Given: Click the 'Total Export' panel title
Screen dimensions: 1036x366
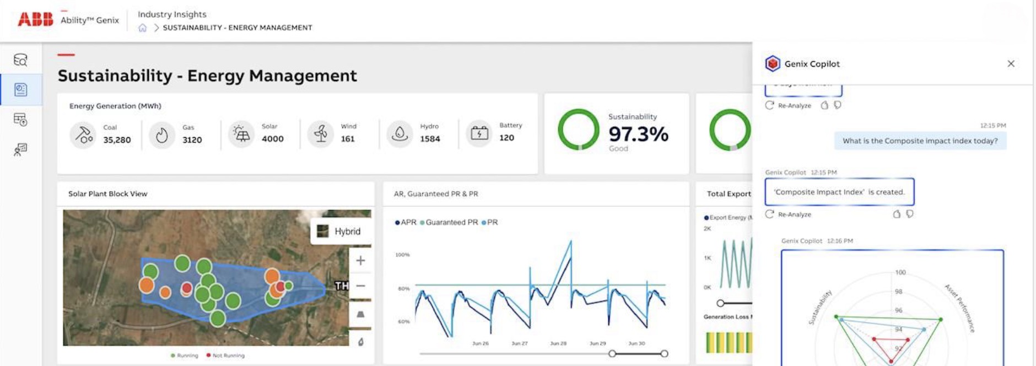Looking at the screenshot, I should point(729,193).
